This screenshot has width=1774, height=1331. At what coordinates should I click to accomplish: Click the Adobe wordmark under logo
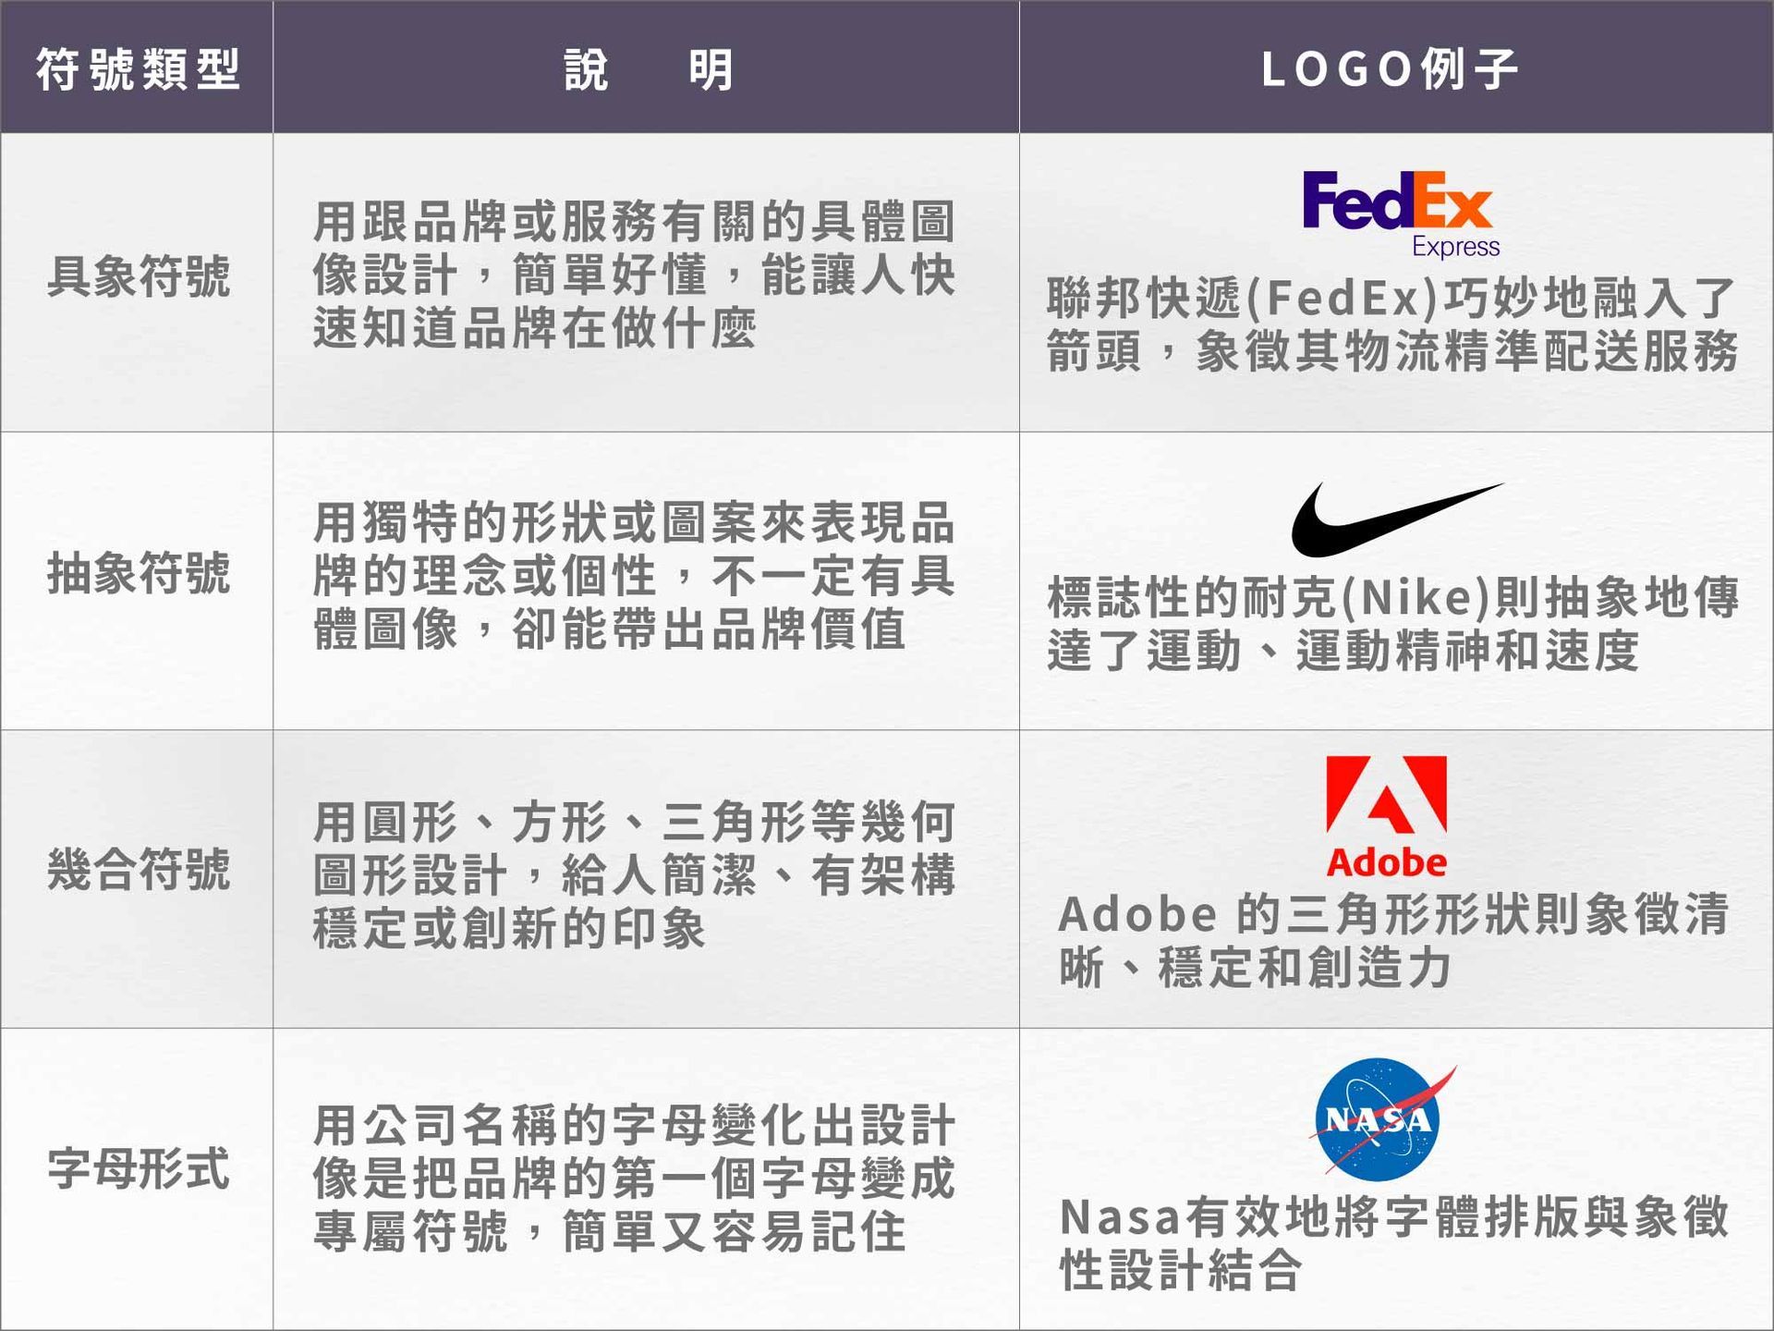(x=1386, y=862)
